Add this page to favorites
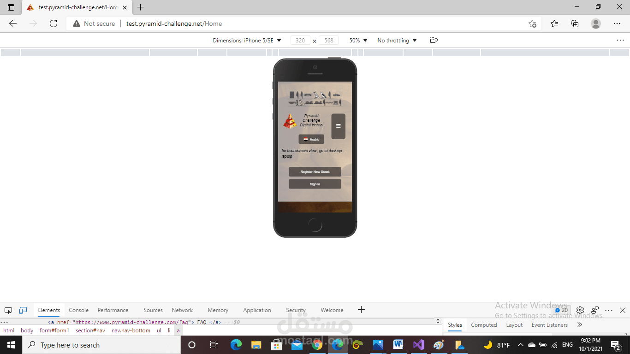 [532, 24]
